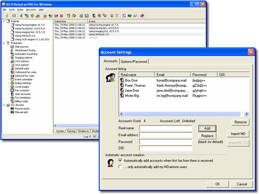Collapse the Properties tree node

(x=4, y=43)
